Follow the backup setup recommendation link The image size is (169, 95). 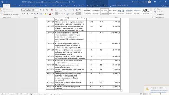coord(159,91)
